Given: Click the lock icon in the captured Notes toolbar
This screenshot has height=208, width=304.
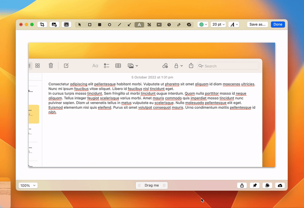Looking at the screenshot, I should [176, 66].
